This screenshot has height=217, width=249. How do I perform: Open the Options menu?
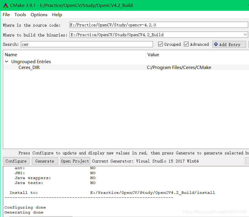pos(39,14)
